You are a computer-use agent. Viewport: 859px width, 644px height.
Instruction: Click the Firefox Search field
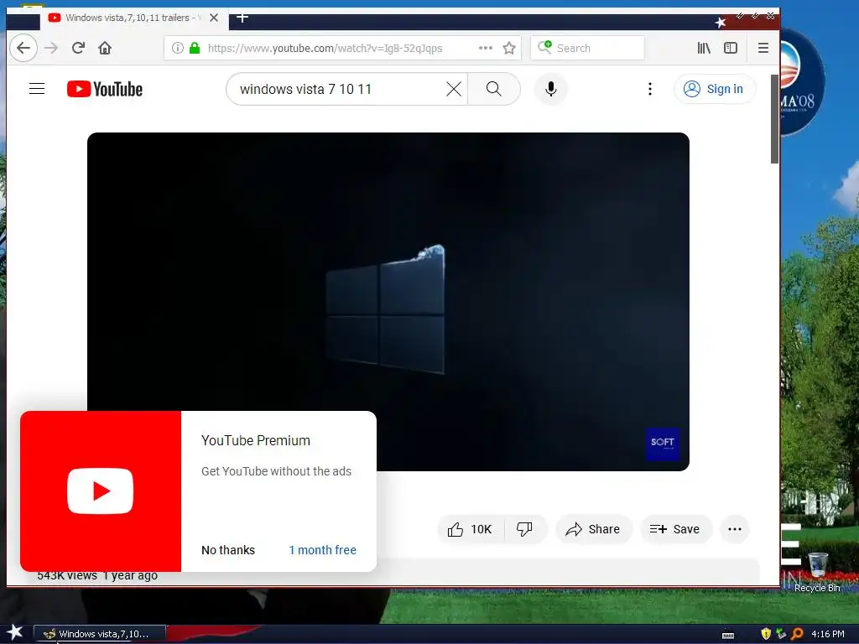pos(587,48)
